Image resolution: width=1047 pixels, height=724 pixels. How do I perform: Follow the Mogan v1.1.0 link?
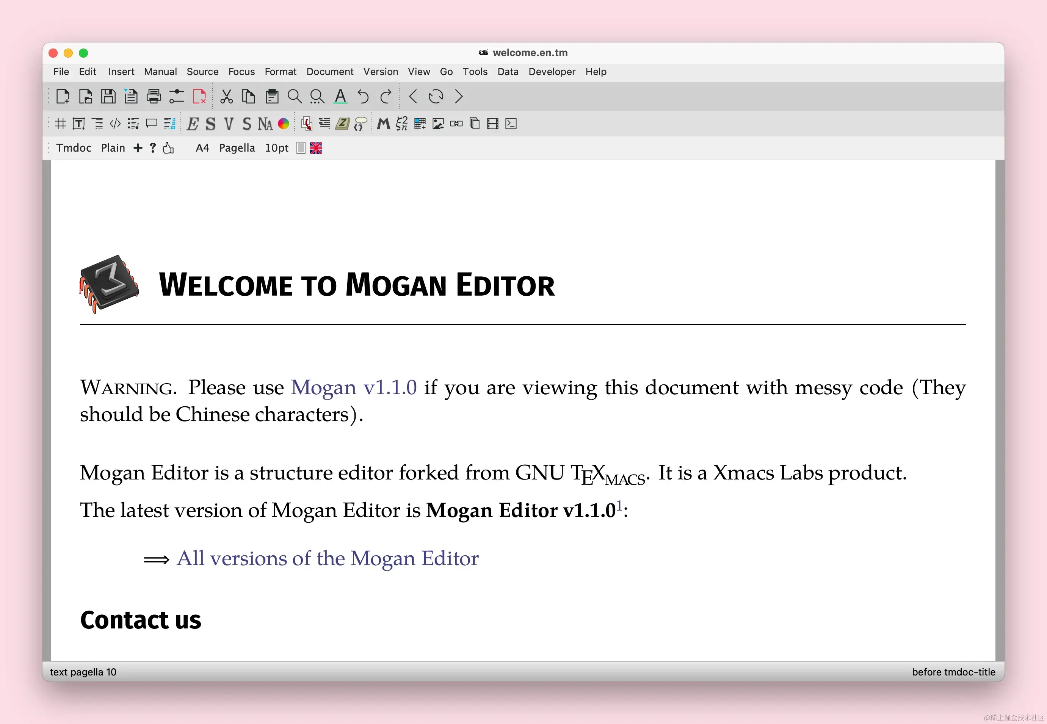pos(353,387)
